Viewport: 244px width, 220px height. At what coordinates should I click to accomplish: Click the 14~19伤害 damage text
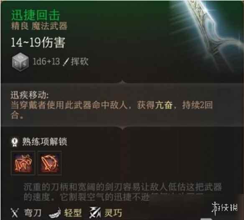(x=38, y=42)
